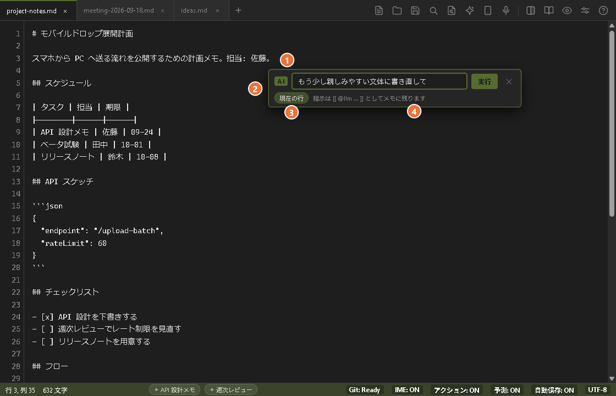Close the project-notes.md tab
This screenshot has height=396, width=616.
click(65, 11)
